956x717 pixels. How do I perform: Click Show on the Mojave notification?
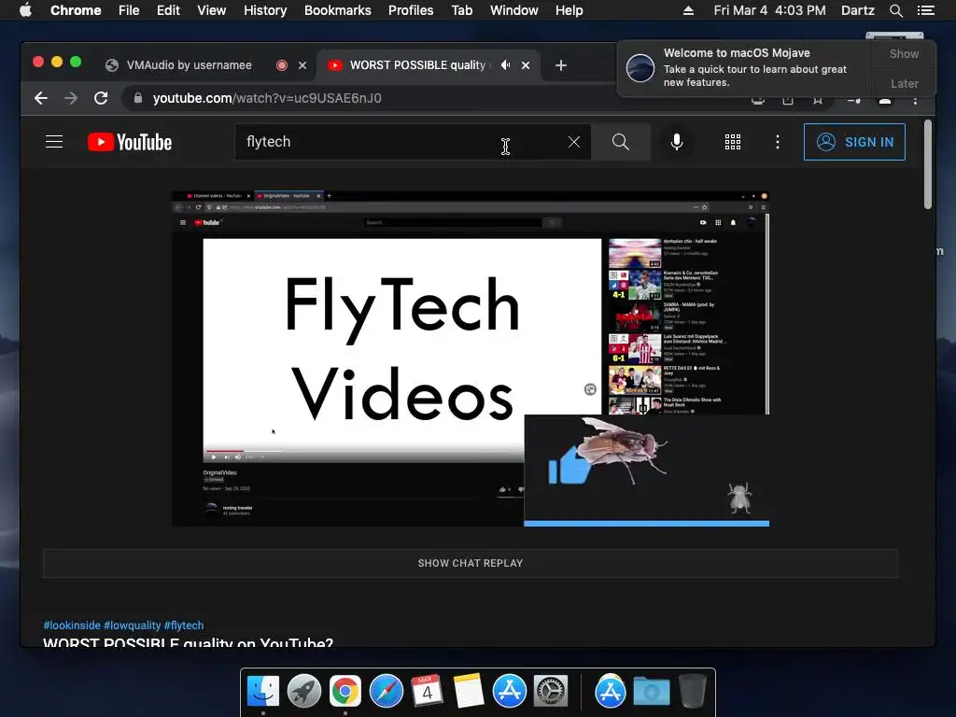tap(904, 54)
